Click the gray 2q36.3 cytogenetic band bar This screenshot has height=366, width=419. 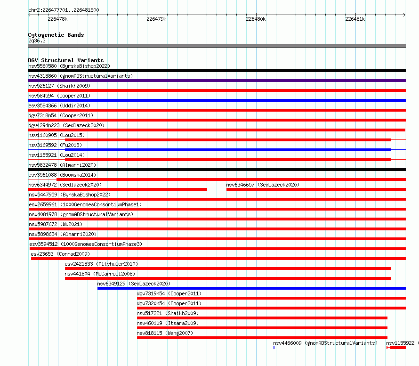tap(217, 46)
